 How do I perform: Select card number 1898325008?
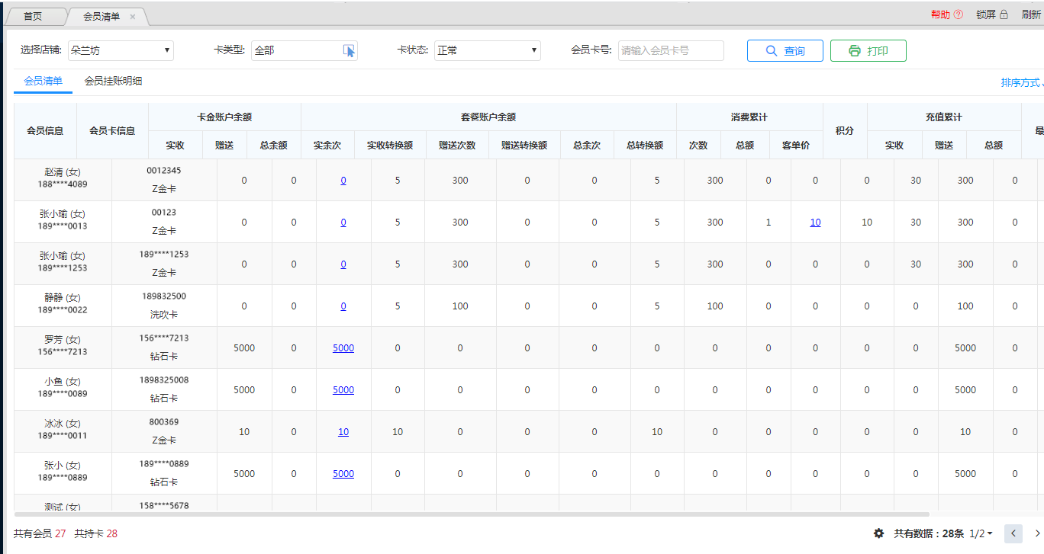(x=164, y=380)
